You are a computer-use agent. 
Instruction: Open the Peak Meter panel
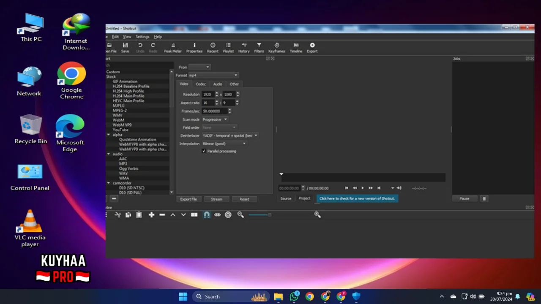coord(172,48)
